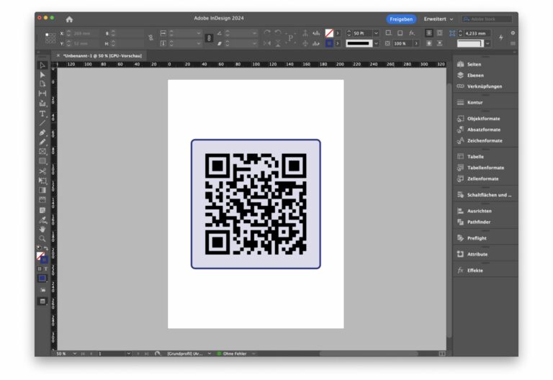Click the blue stroke swatch in control bar

(x=329, y=43)
